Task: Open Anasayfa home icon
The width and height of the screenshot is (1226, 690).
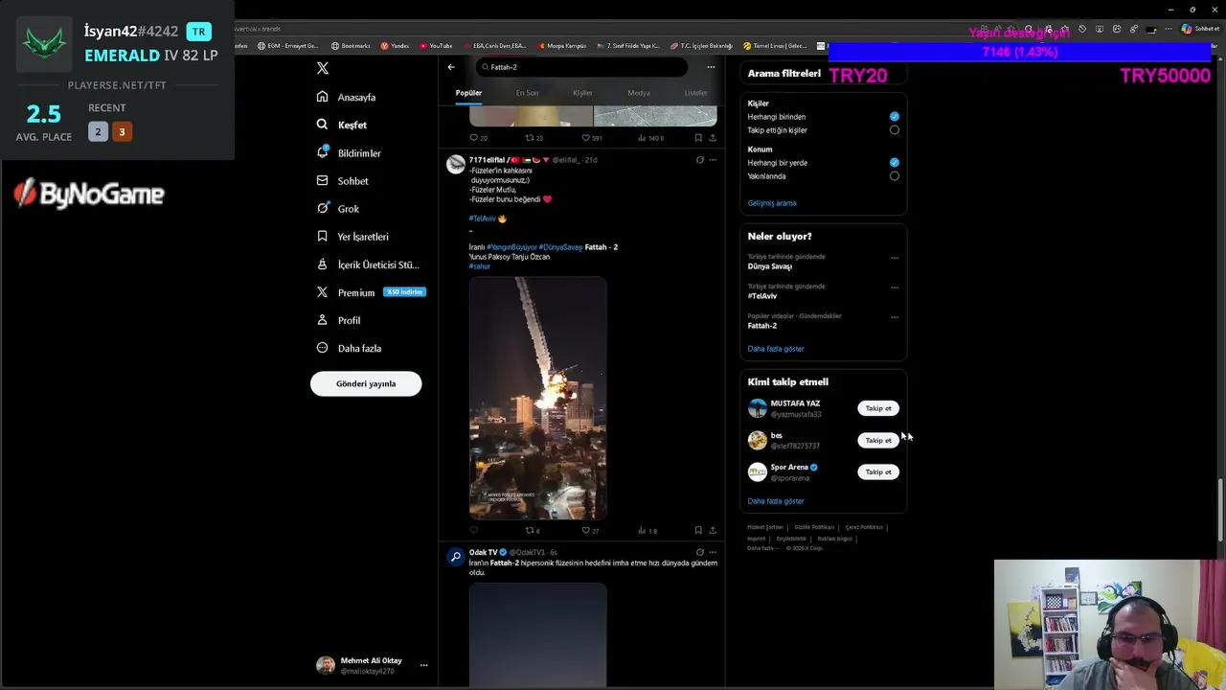Action: pos(323,97)
